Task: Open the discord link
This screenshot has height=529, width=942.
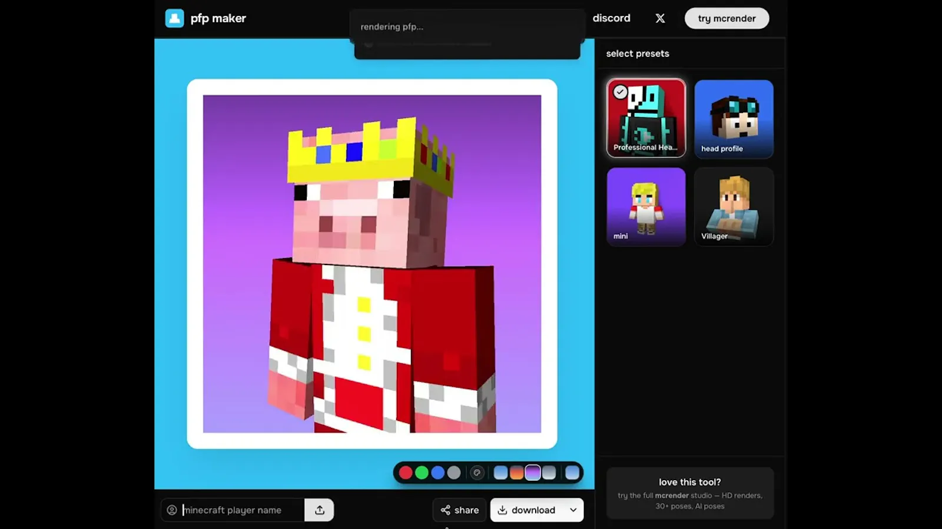Action: (x=611, y=18)
